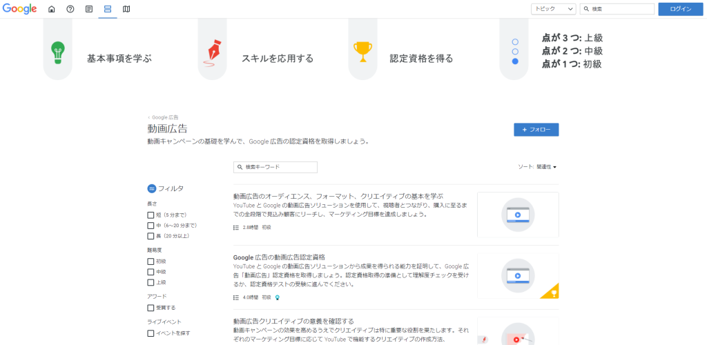Click the list icon beside 2.8時間
Image resolution: width=707 pixels, height=345 pixels.
point(236,228)
